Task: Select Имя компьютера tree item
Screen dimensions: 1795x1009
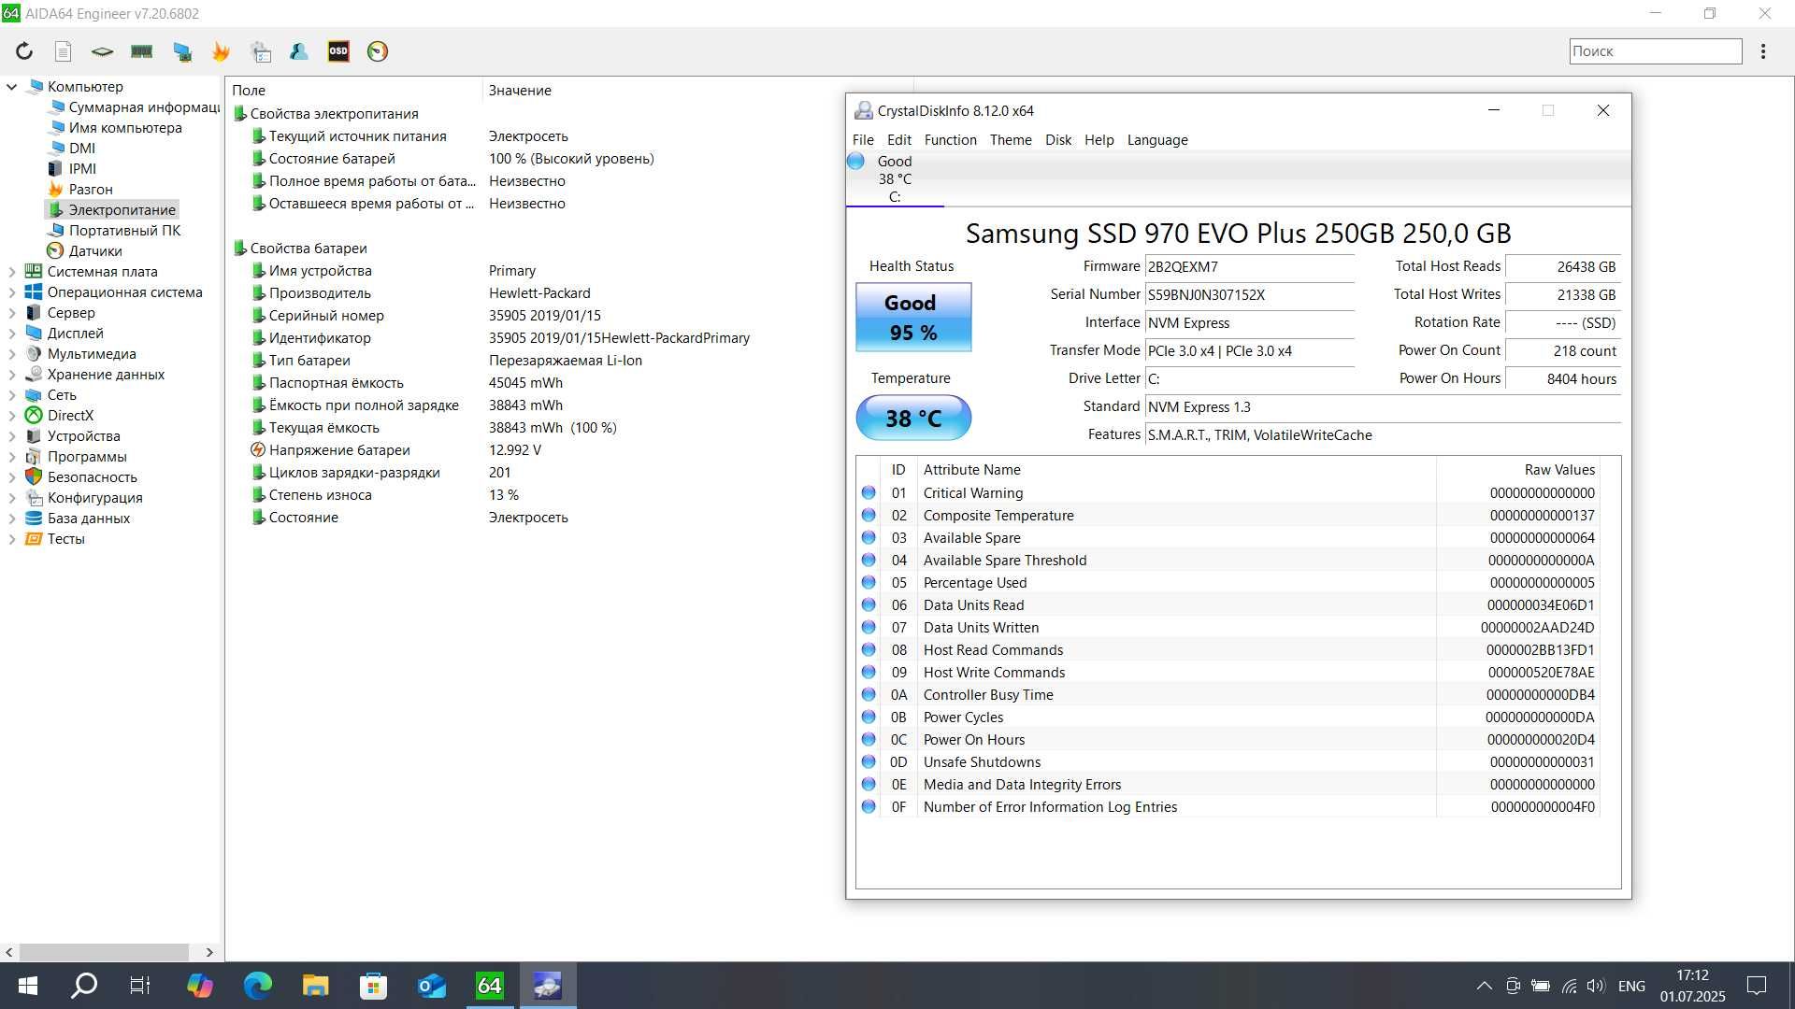Action: pyautogui.click(x=124, y=128)
